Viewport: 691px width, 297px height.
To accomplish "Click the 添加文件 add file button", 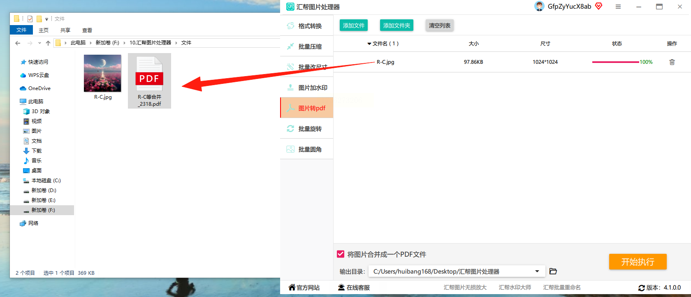I will [354, 26].
